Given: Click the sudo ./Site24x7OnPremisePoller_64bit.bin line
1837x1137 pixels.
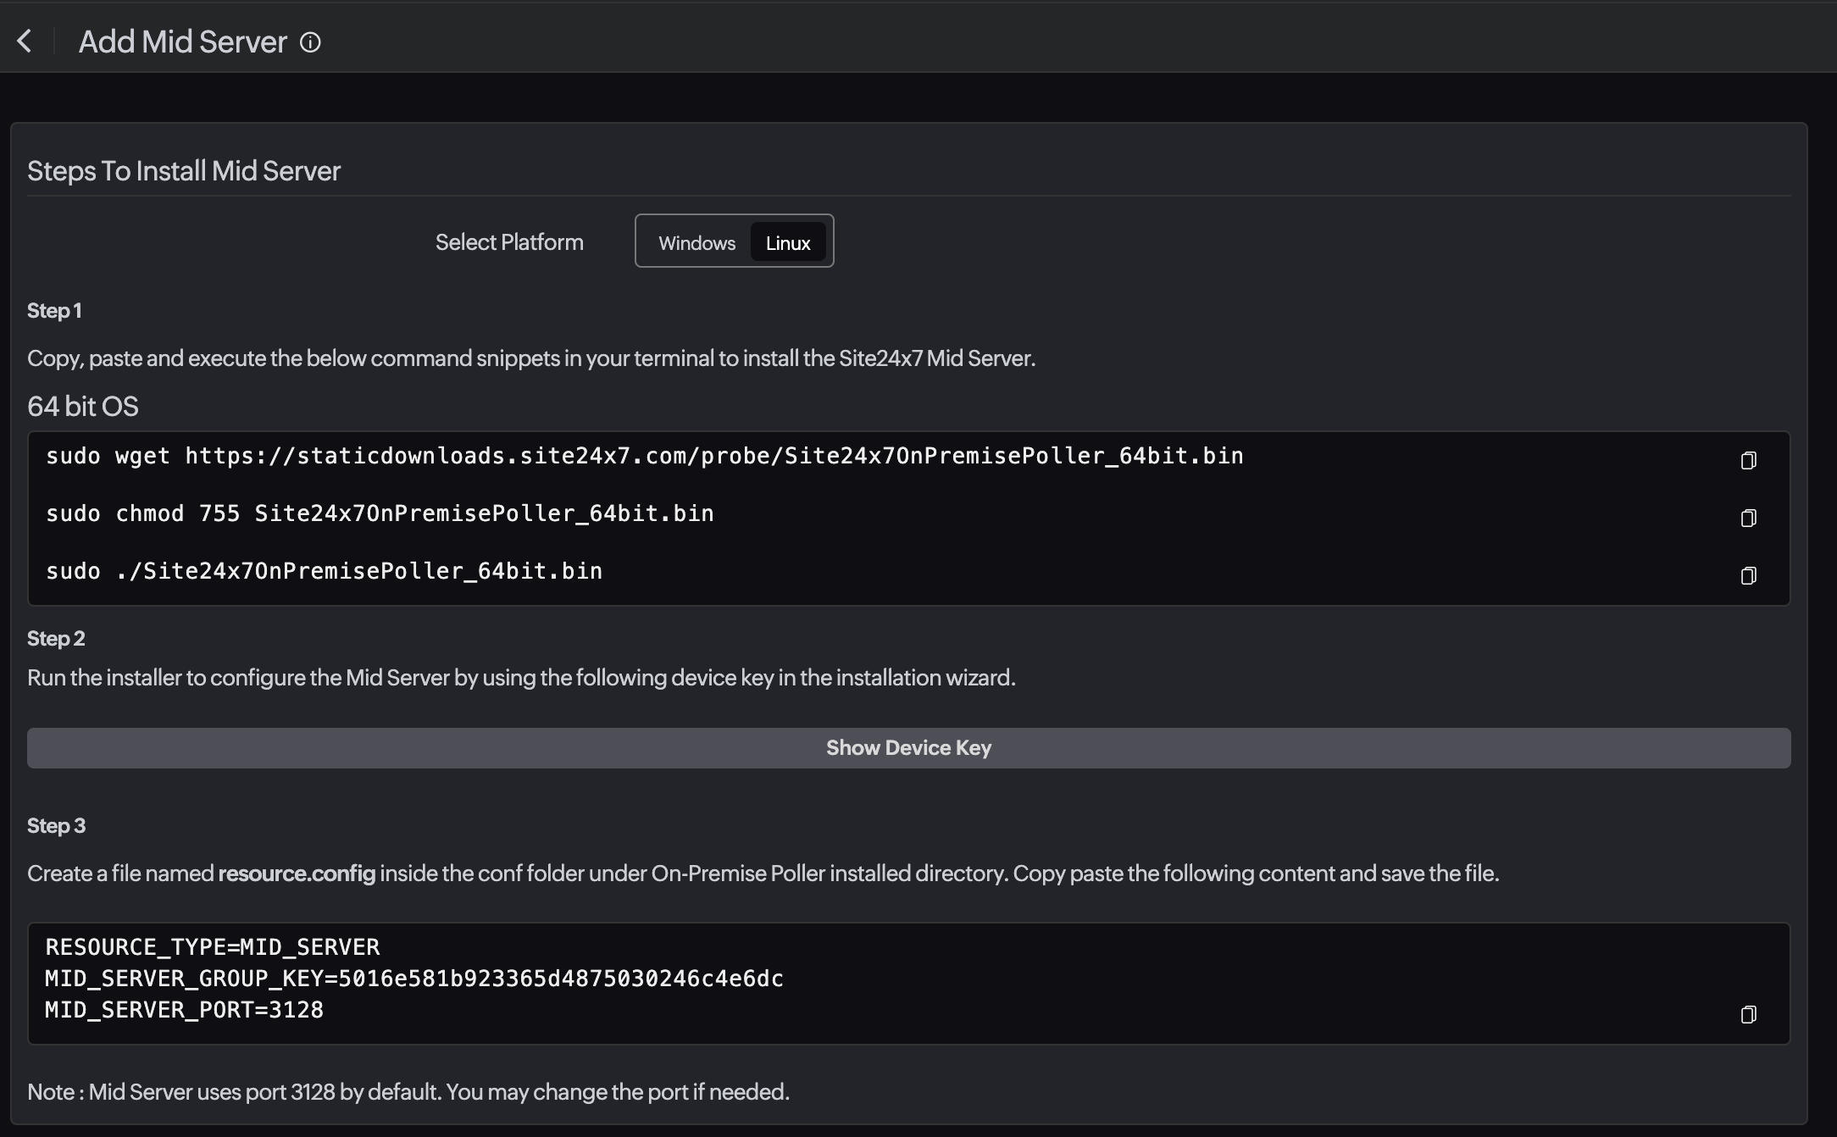Looking at the screenshot, I should pos(324,571).
